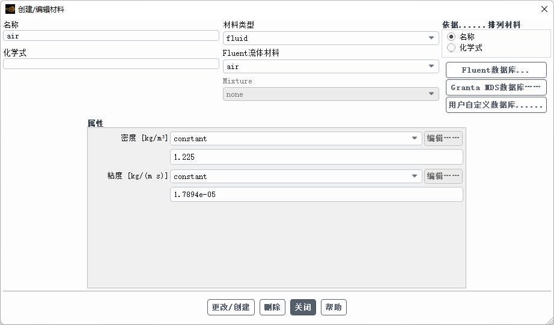Select 化学式 radio button for ordering materials
Screen dimensions: 554x325
click(451, 47)
